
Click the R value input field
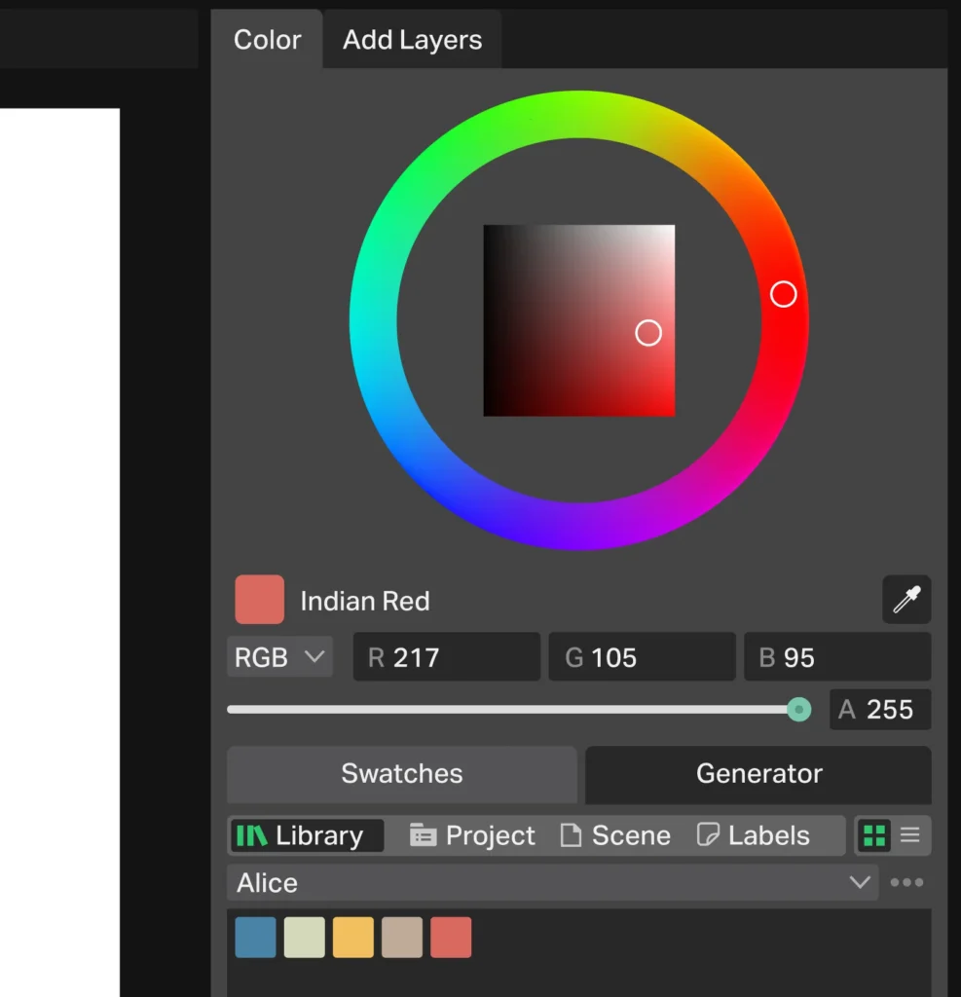tap(446, 657)
